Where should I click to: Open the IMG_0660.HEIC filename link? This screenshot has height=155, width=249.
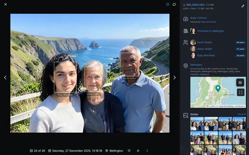(195, 5)
